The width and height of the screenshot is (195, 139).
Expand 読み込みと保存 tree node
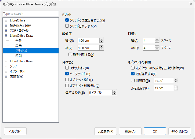[x=6, y=25]
